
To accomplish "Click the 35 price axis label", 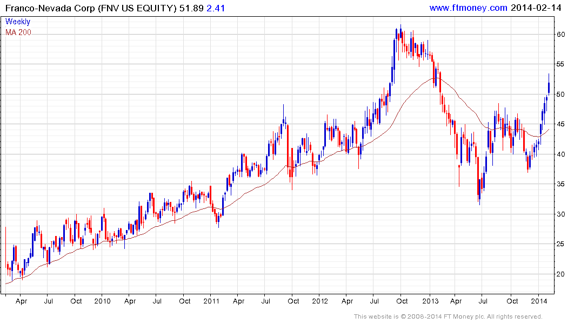I will (x=561, y=184).
